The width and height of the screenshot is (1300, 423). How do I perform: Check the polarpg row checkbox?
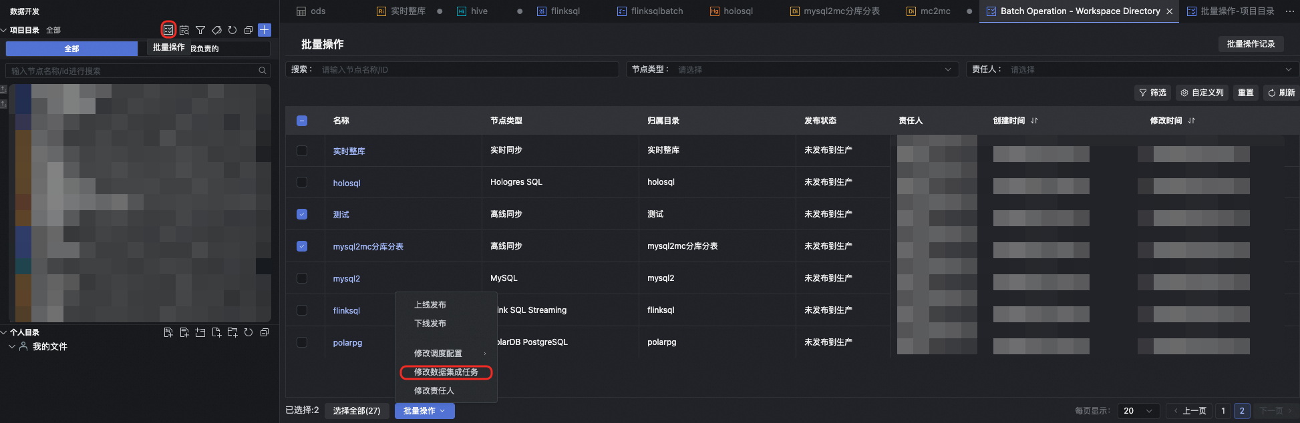(302, 342)
